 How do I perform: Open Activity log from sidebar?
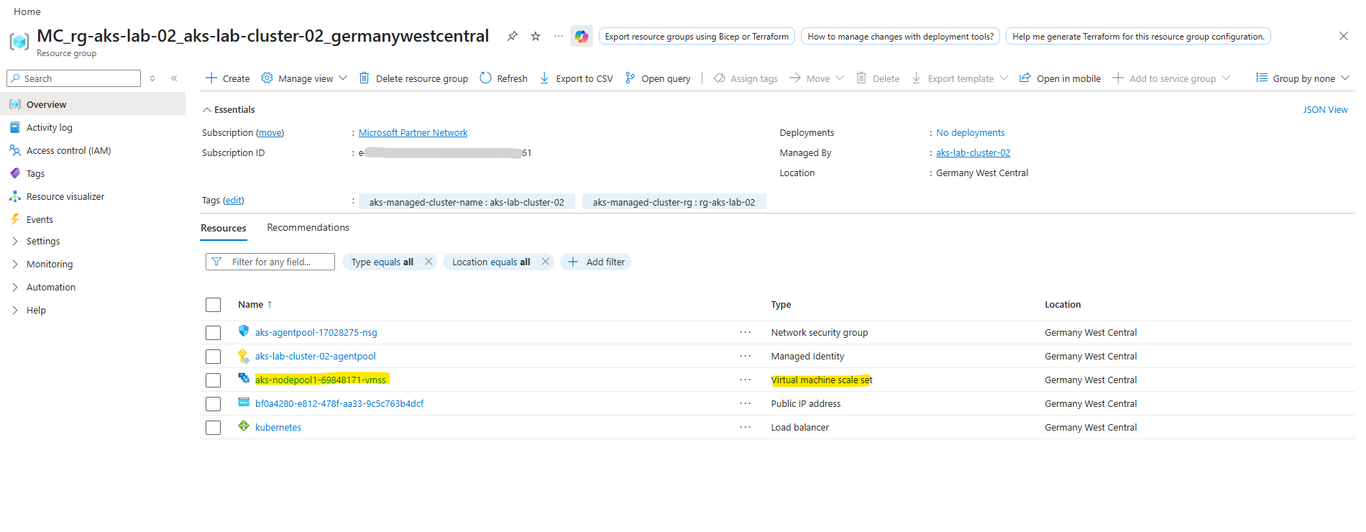pyautogui.click(x=49, y=127)
